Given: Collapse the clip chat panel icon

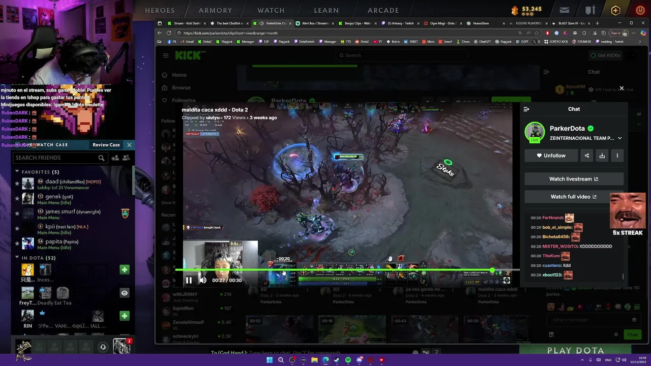Looking at the screenshot, I should coord(526,109).
